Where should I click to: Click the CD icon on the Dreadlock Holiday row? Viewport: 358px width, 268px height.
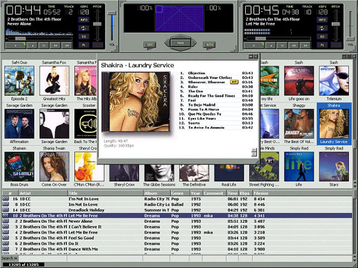(6, 210)
